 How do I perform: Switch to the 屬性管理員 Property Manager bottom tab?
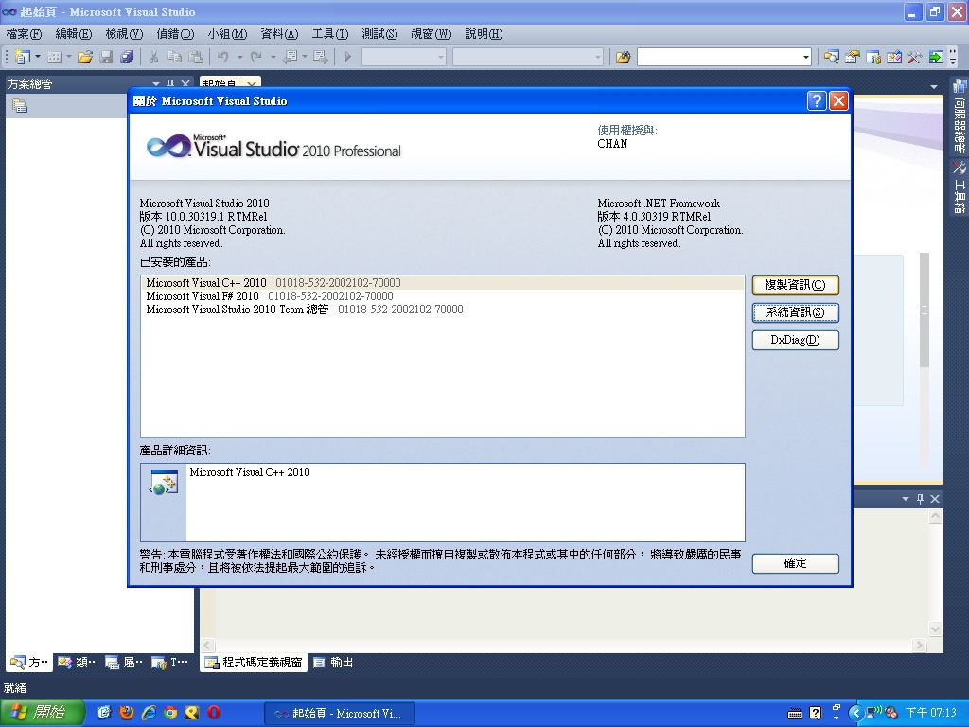[x=124, y=662]
